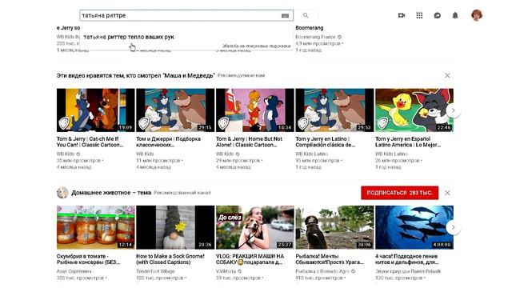Click the "Boomerang" video title
The width and height of the screenshot is (512, 288).
[310, 28]
